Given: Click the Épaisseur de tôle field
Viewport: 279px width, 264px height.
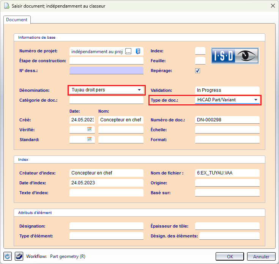Looking at the screenshot, I should tap(227, 226).
